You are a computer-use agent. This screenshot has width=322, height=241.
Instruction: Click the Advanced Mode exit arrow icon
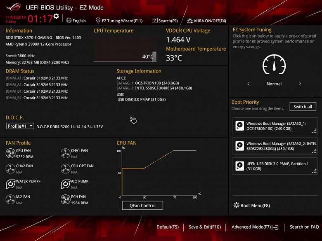click(x=275, y=227)
